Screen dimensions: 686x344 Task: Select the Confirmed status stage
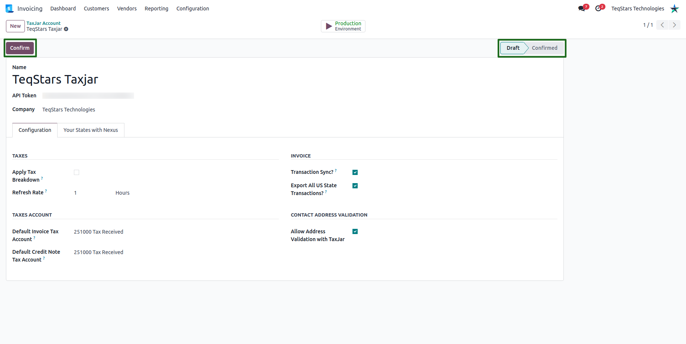pyautogui.click(x=544, y=48)
